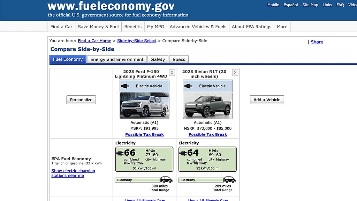Open Advanced Vehicles & Fuels menu
The width and height of the screenshot is (357, 201).
[x=198, y=27]
